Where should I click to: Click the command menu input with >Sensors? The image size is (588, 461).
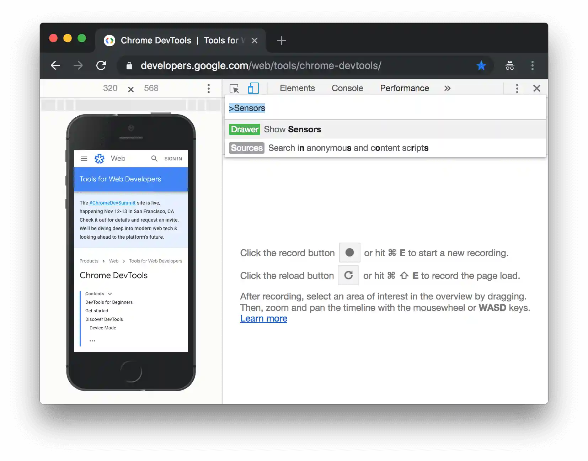point(385,108)
